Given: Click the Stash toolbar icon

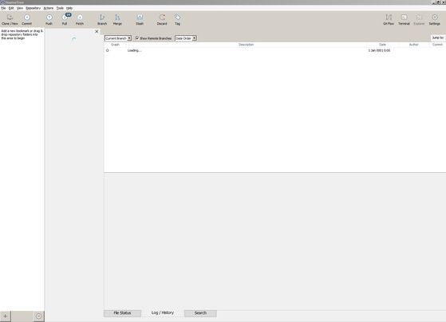Looking at the screenshot, I should click(140, 20).
